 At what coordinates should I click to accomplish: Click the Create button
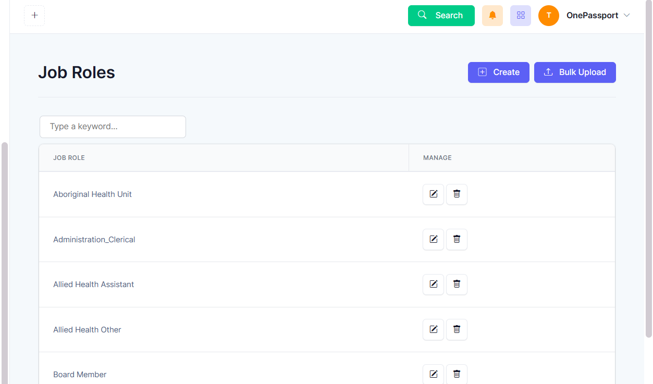click(499, 72)
